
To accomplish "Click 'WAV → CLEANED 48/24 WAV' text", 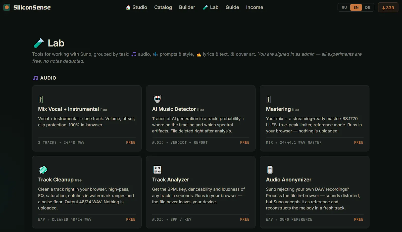I will (x=65, y=219).
